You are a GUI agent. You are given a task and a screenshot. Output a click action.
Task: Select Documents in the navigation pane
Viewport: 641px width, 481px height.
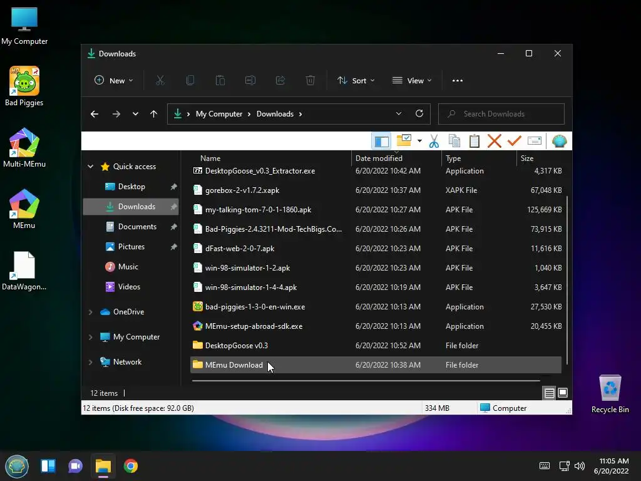[x=131, y=227]
